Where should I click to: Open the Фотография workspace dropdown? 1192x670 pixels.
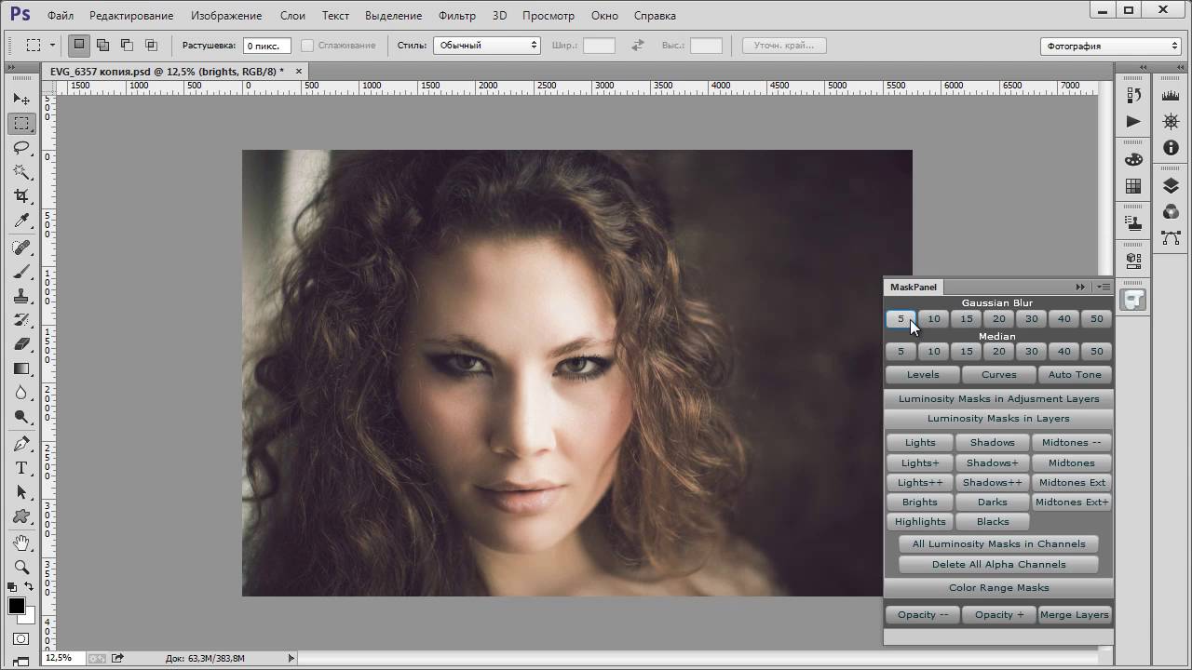1110,46
